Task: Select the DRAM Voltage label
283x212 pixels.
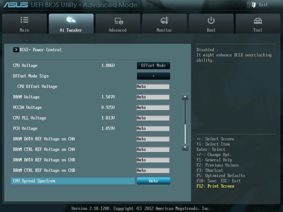Action: point(26,97)
